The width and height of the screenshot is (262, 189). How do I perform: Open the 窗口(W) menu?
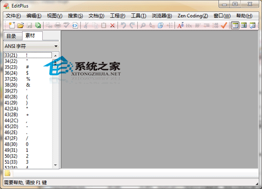[222, 16]
